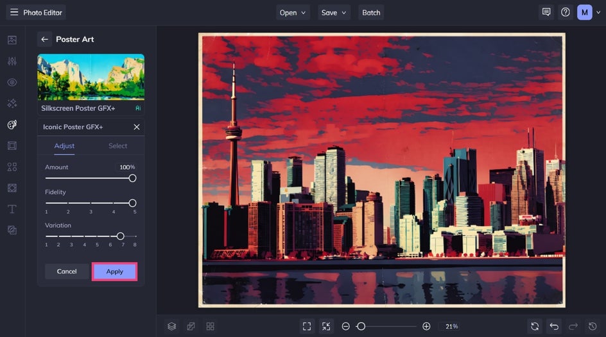Image resolution: width=606 pixels, height=337 pixels.
Task: Expand the account dropdown arrow beside avatar
Action: point(598,12)
